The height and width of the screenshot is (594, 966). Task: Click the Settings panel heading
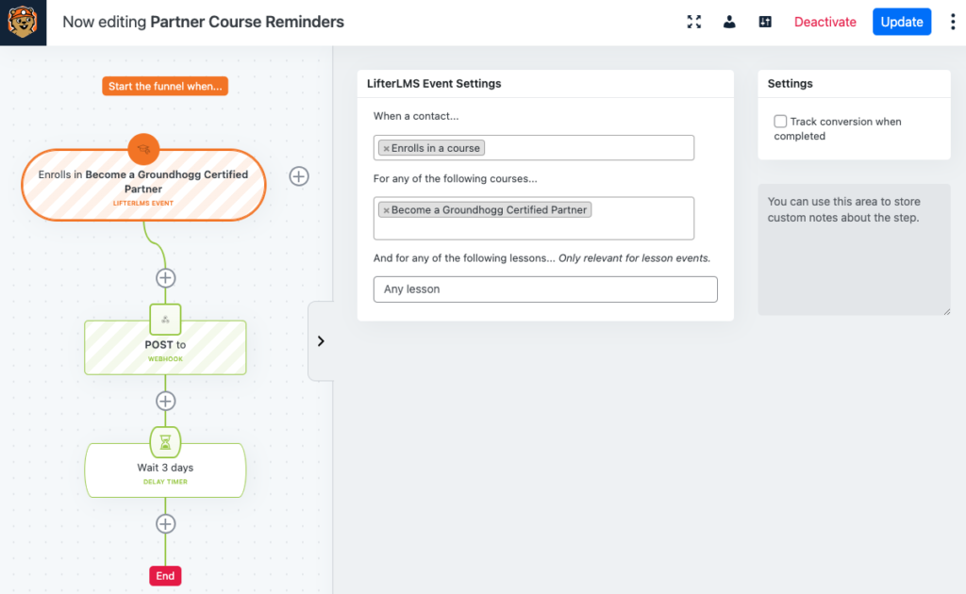790,84
